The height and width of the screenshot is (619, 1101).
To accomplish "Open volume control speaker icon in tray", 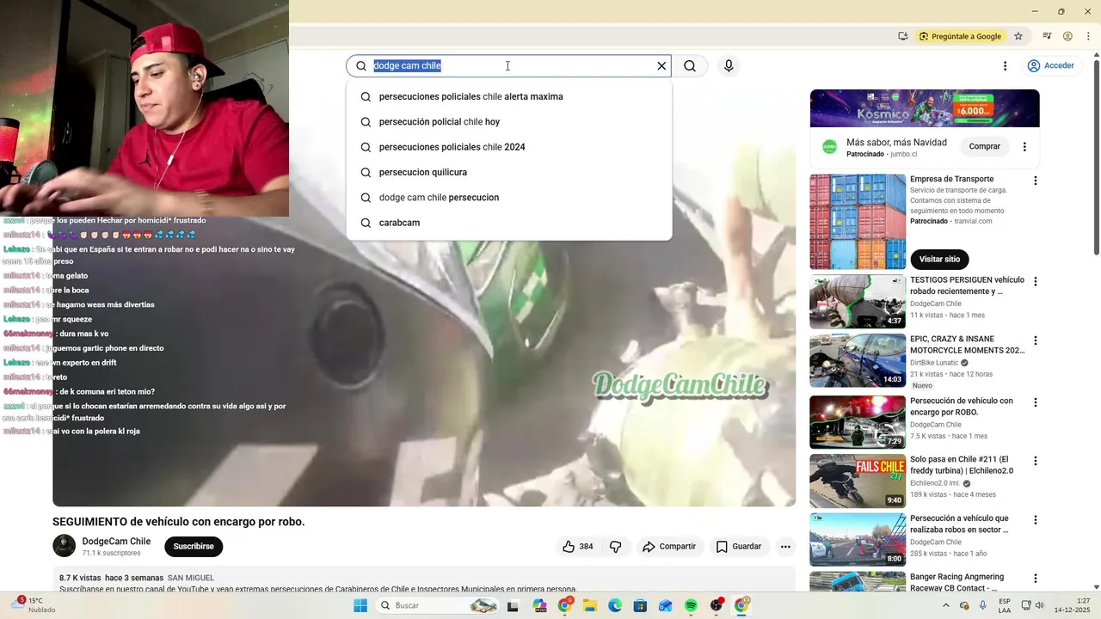I will (x=1039, y=605).
